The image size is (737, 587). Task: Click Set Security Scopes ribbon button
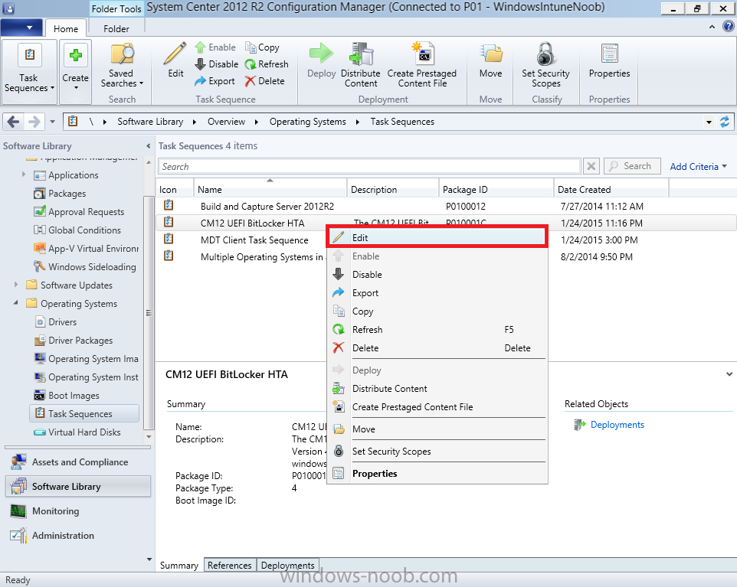[x=545, y=66]
